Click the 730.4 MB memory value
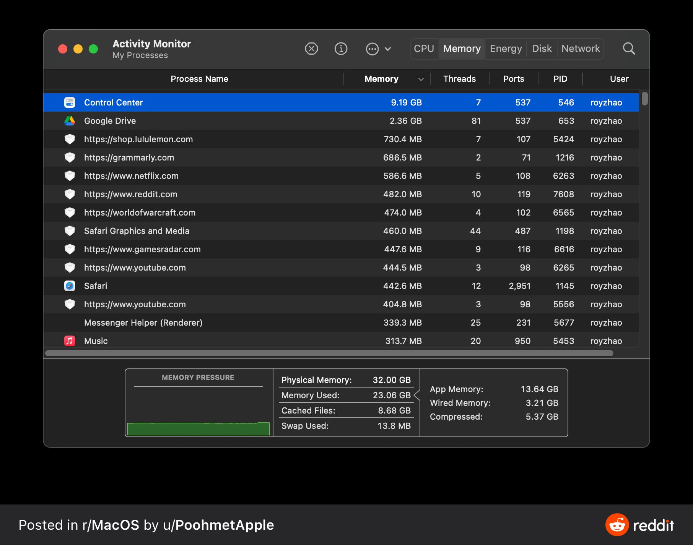693x545 pixels. pyautogui.click(x=403, y=139)
